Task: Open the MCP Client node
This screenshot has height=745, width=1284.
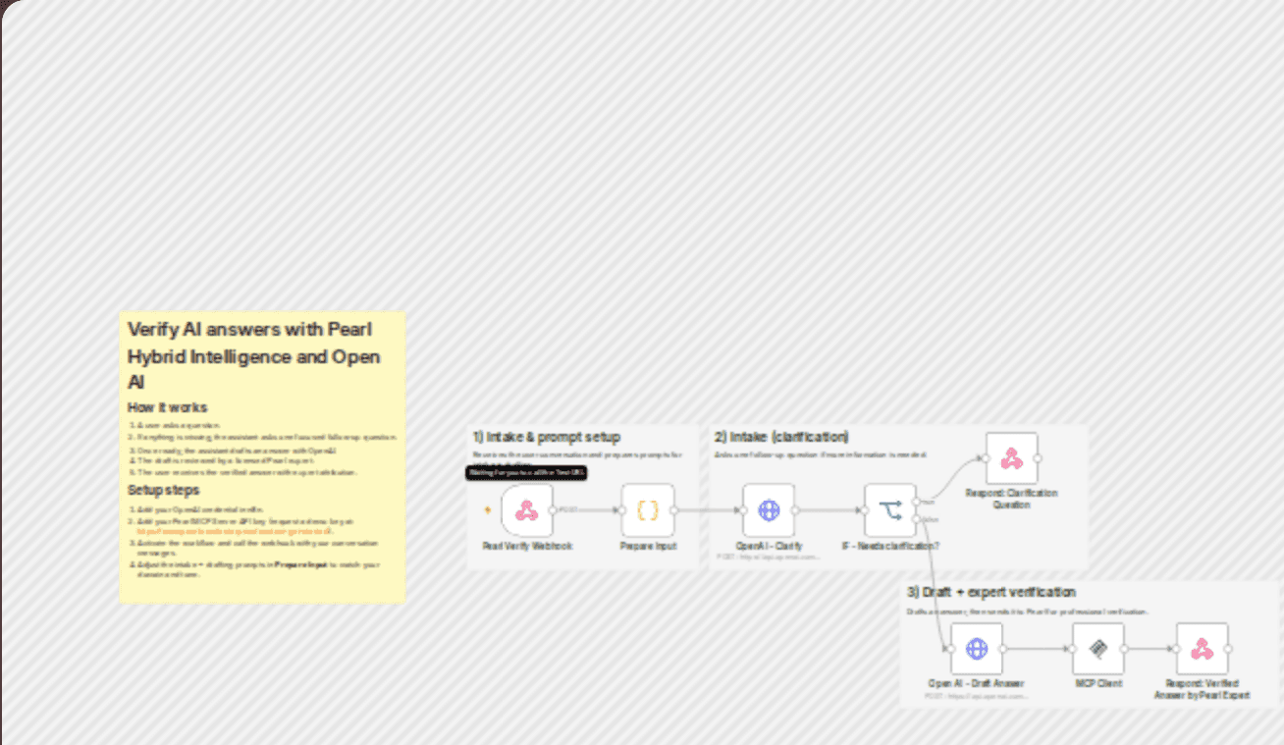Action: coord(1098,649)
